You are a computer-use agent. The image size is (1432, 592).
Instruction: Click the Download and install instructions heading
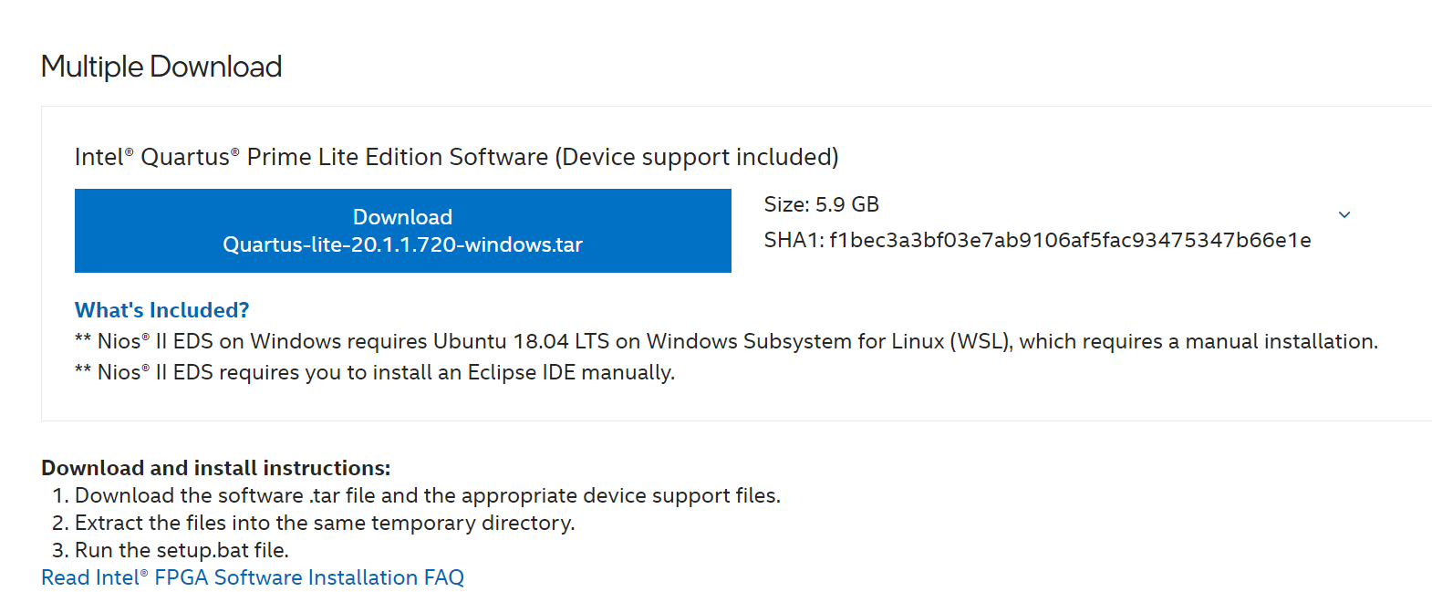(215, 468)
